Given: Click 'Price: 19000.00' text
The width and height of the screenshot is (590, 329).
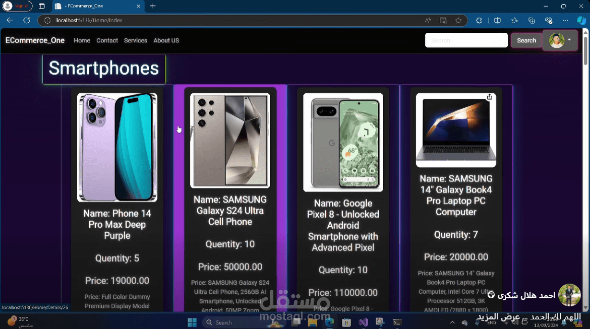Looking at the screenshot, I should pyautogui.click(x=117, y=281).
